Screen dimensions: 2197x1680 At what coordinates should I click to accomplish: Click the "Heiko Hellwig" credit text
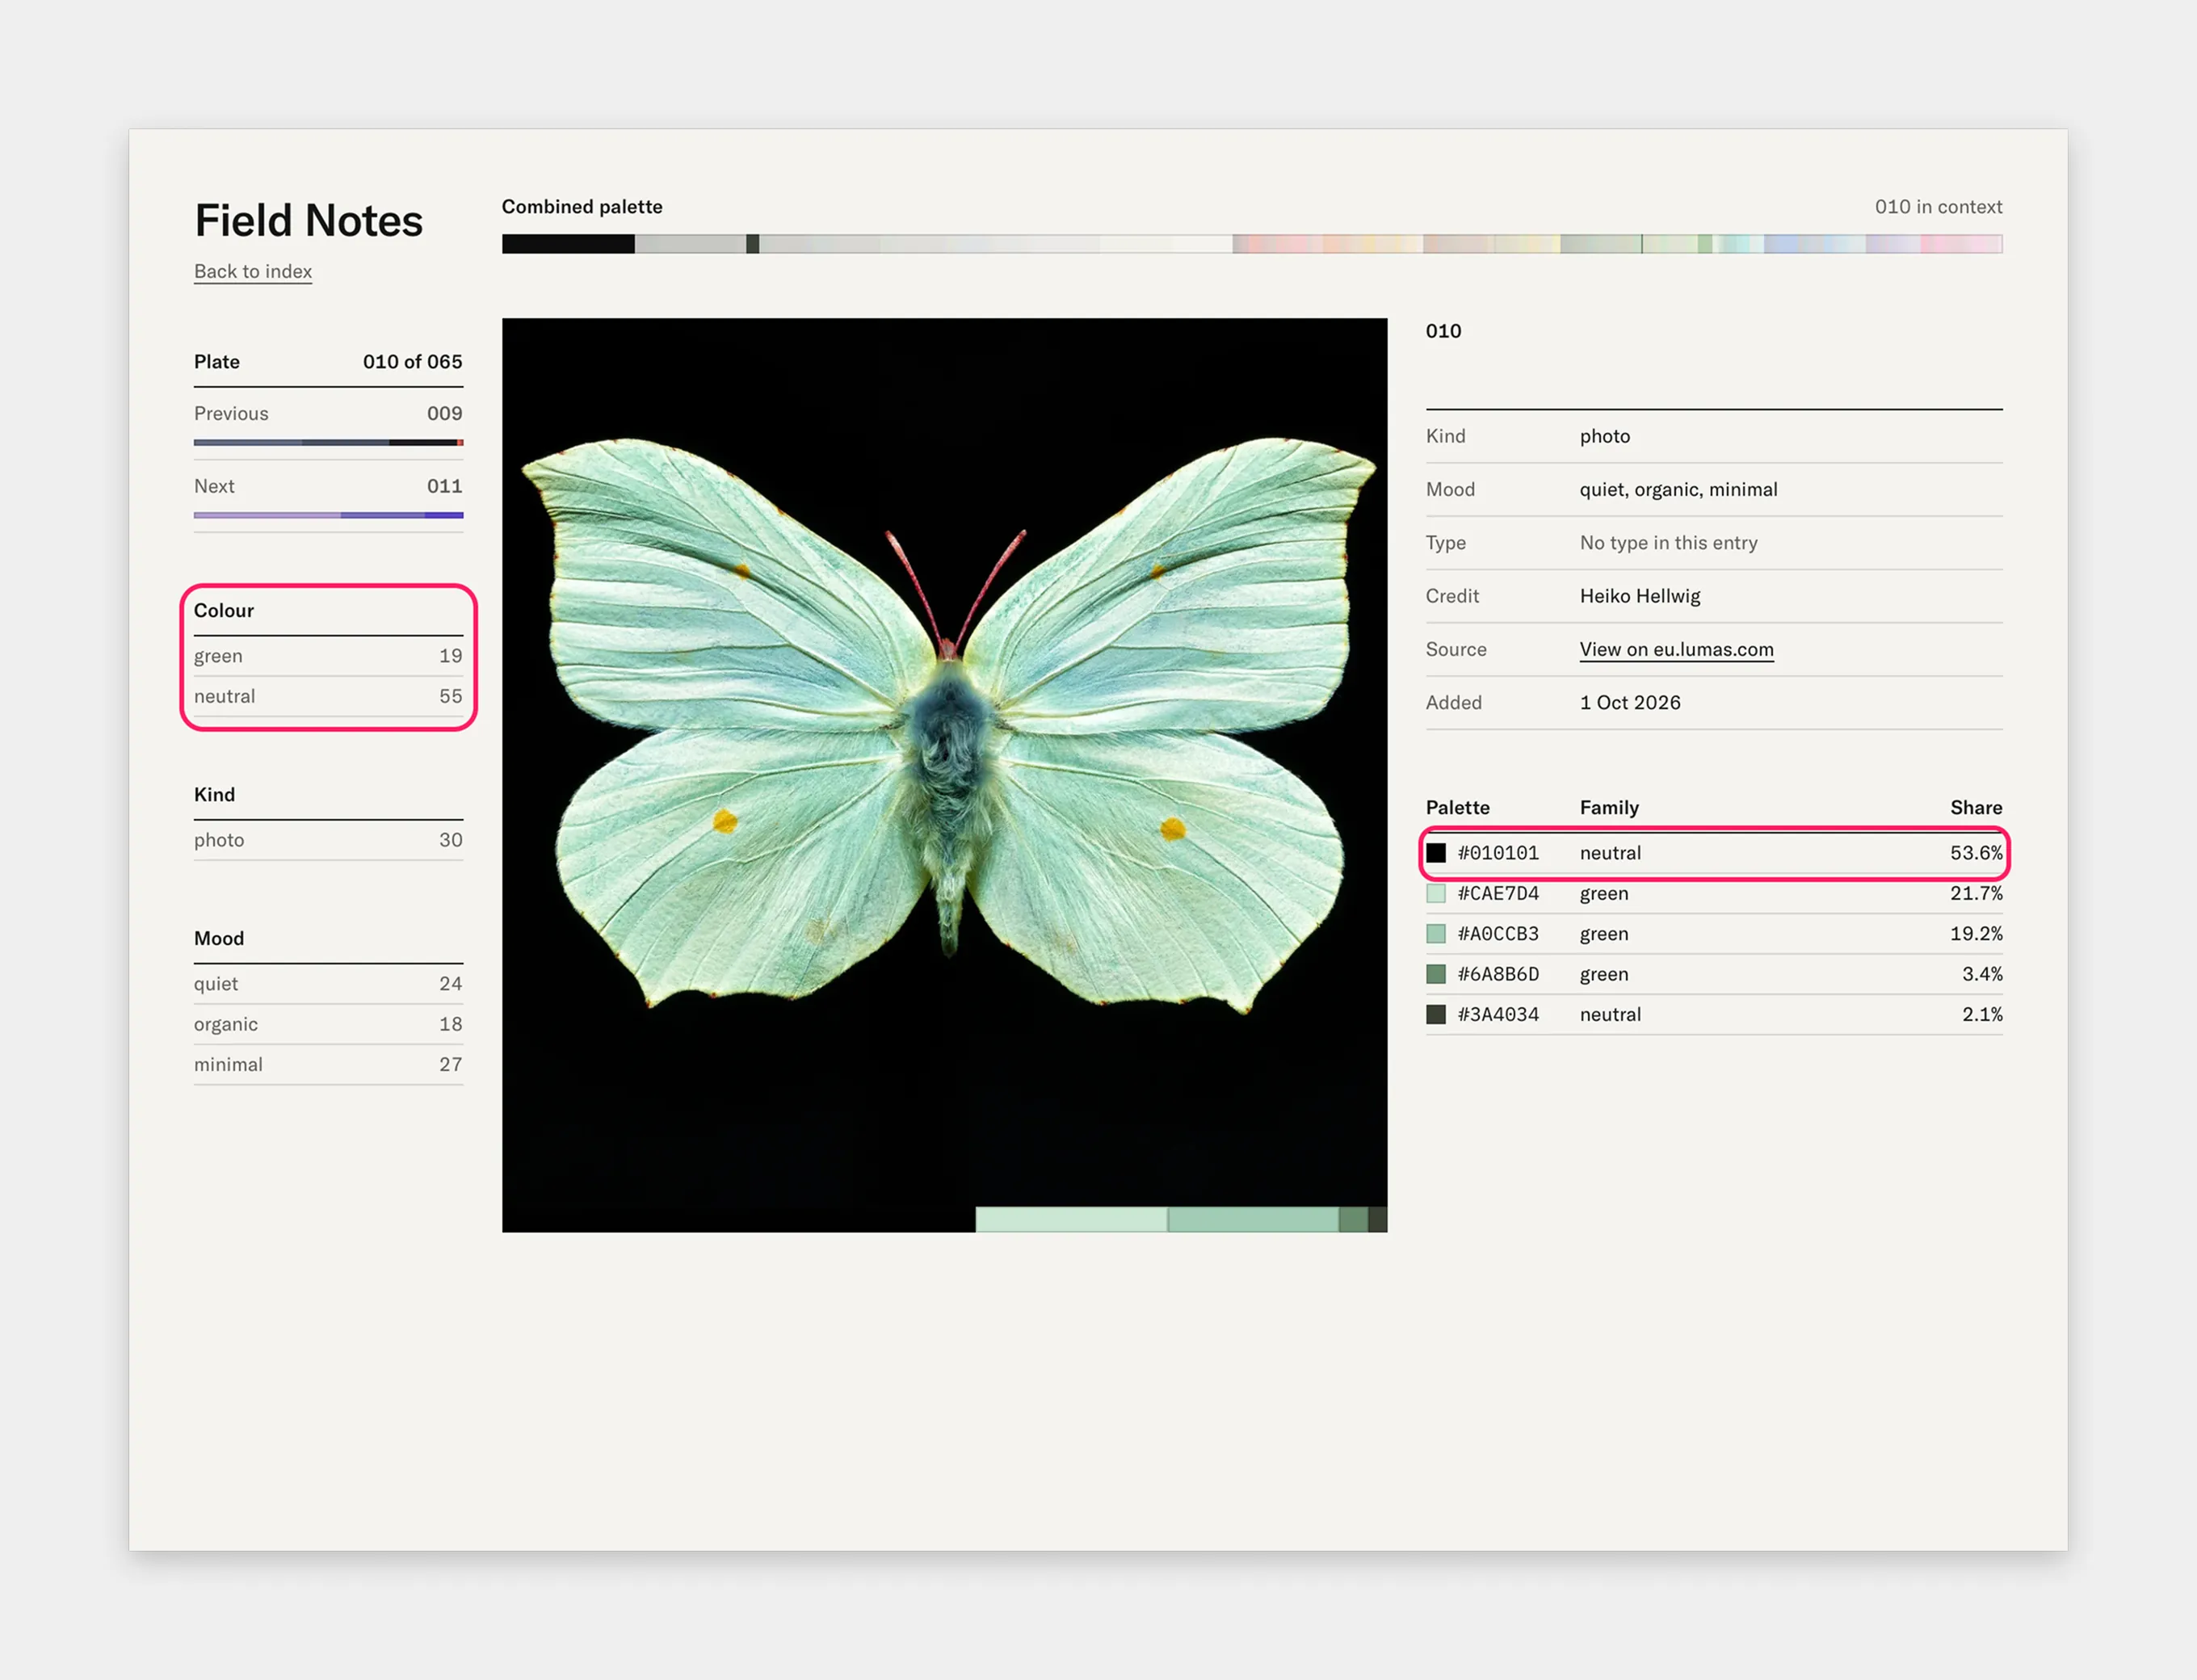point(1640,596)
